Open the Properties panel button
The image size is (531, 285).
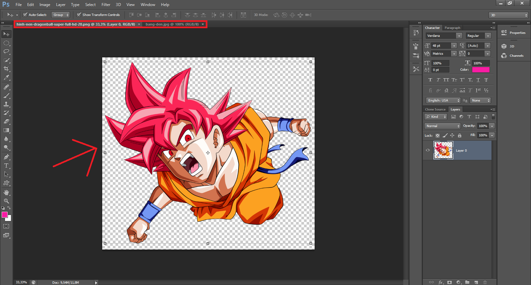[x=514, y=33]
